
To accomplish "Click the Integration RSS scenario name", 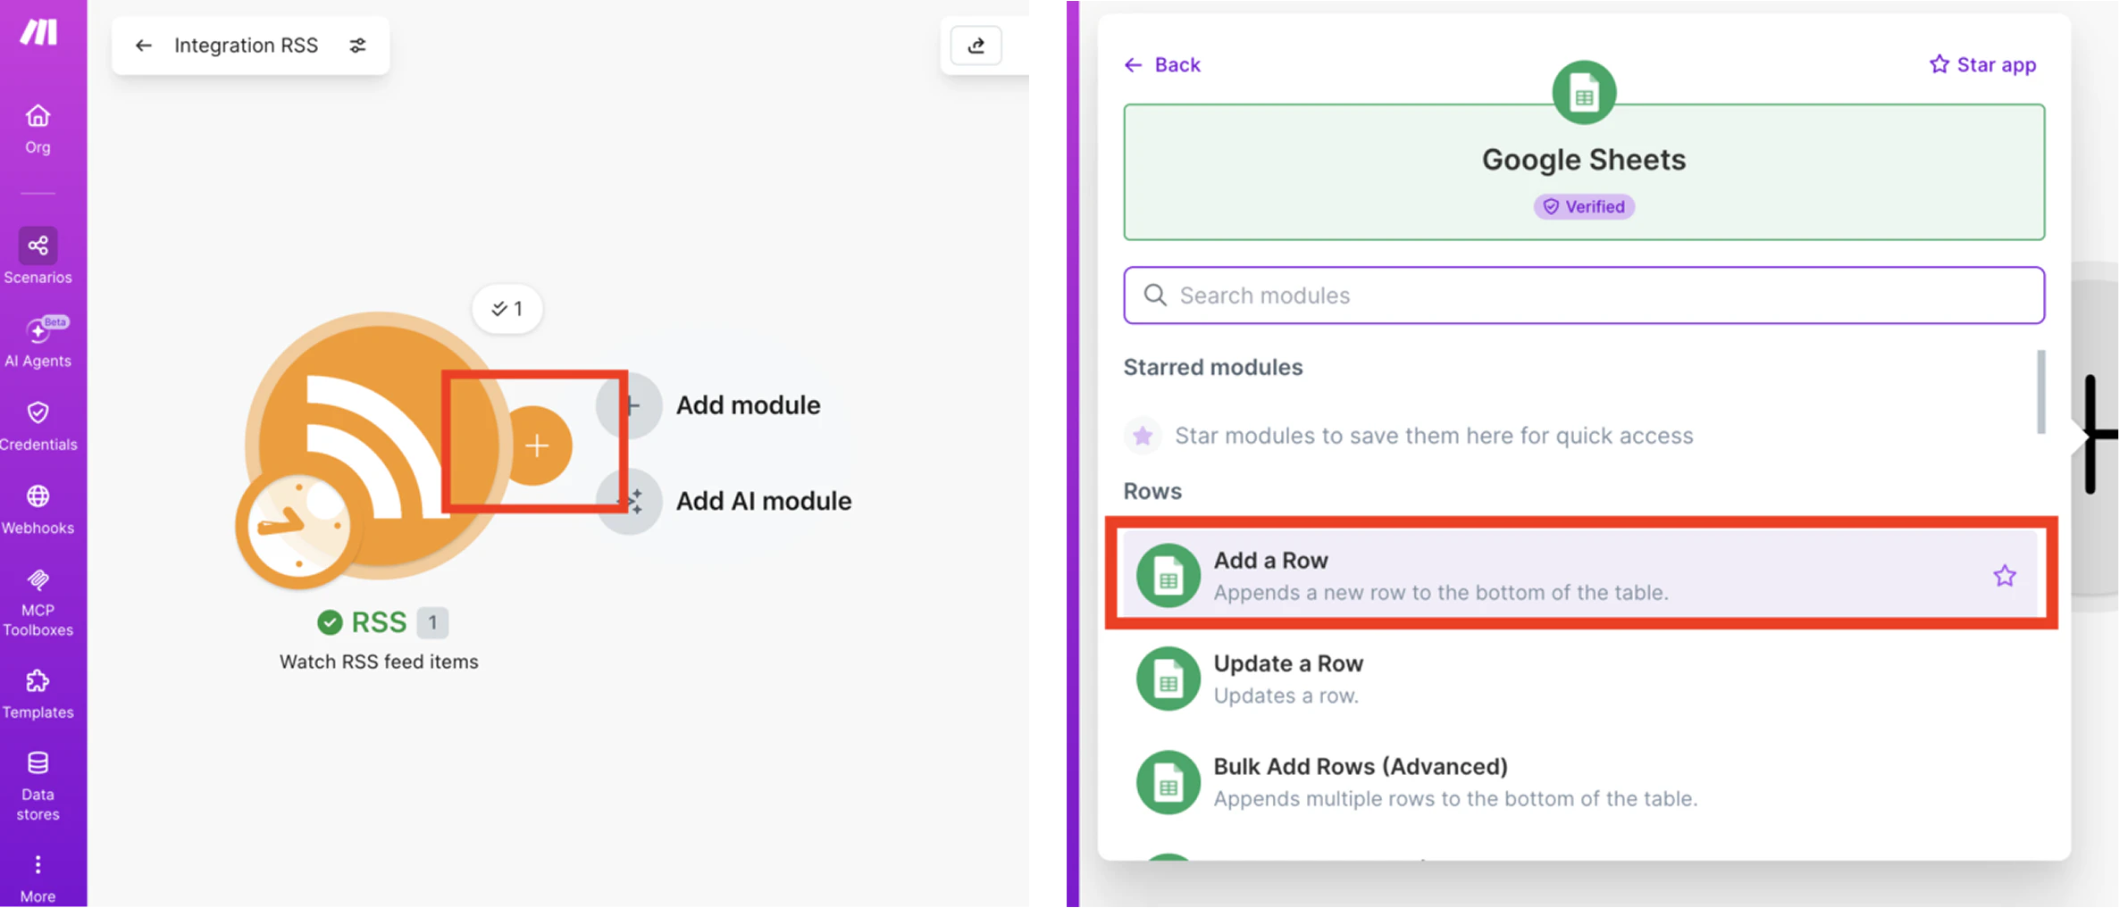I will 246,46.
